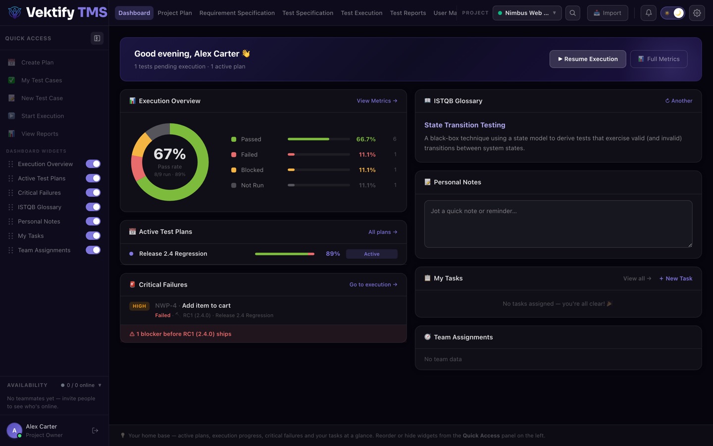The width and height of the screenshot is (713, 446).
Task: Click the Personal Notes drag handle
Action: coord(11,222)
